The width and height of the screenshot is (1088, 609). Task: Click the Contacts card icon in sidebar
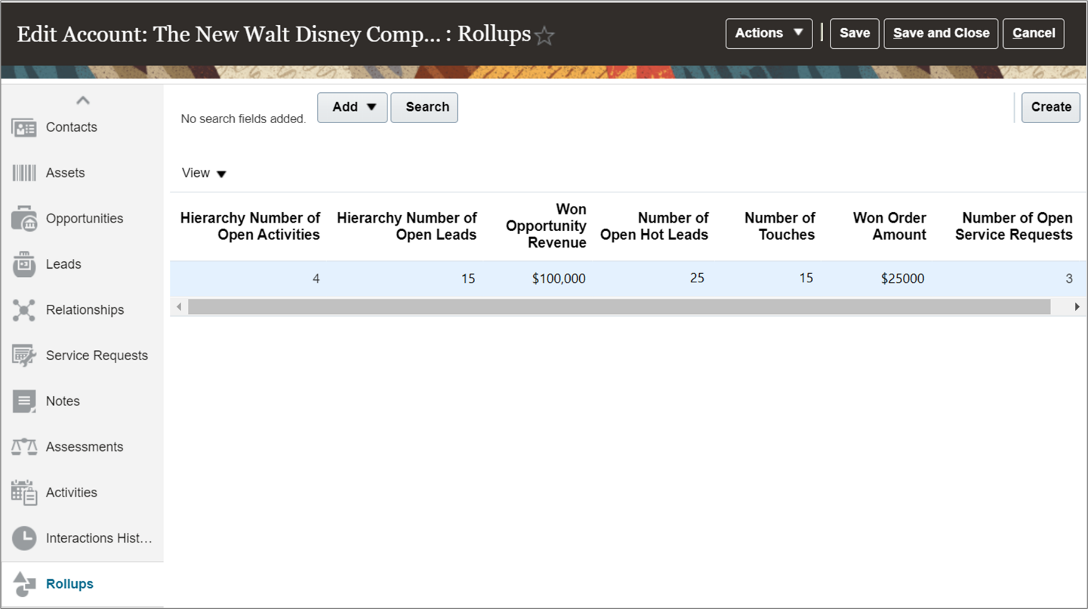[x=24, y=128]
